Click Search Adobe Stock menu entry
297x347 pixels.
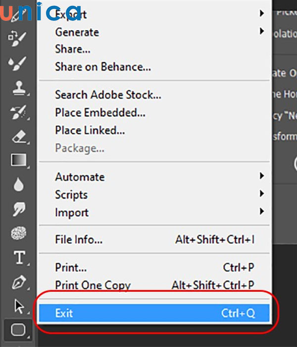click(x=108, y=95)
